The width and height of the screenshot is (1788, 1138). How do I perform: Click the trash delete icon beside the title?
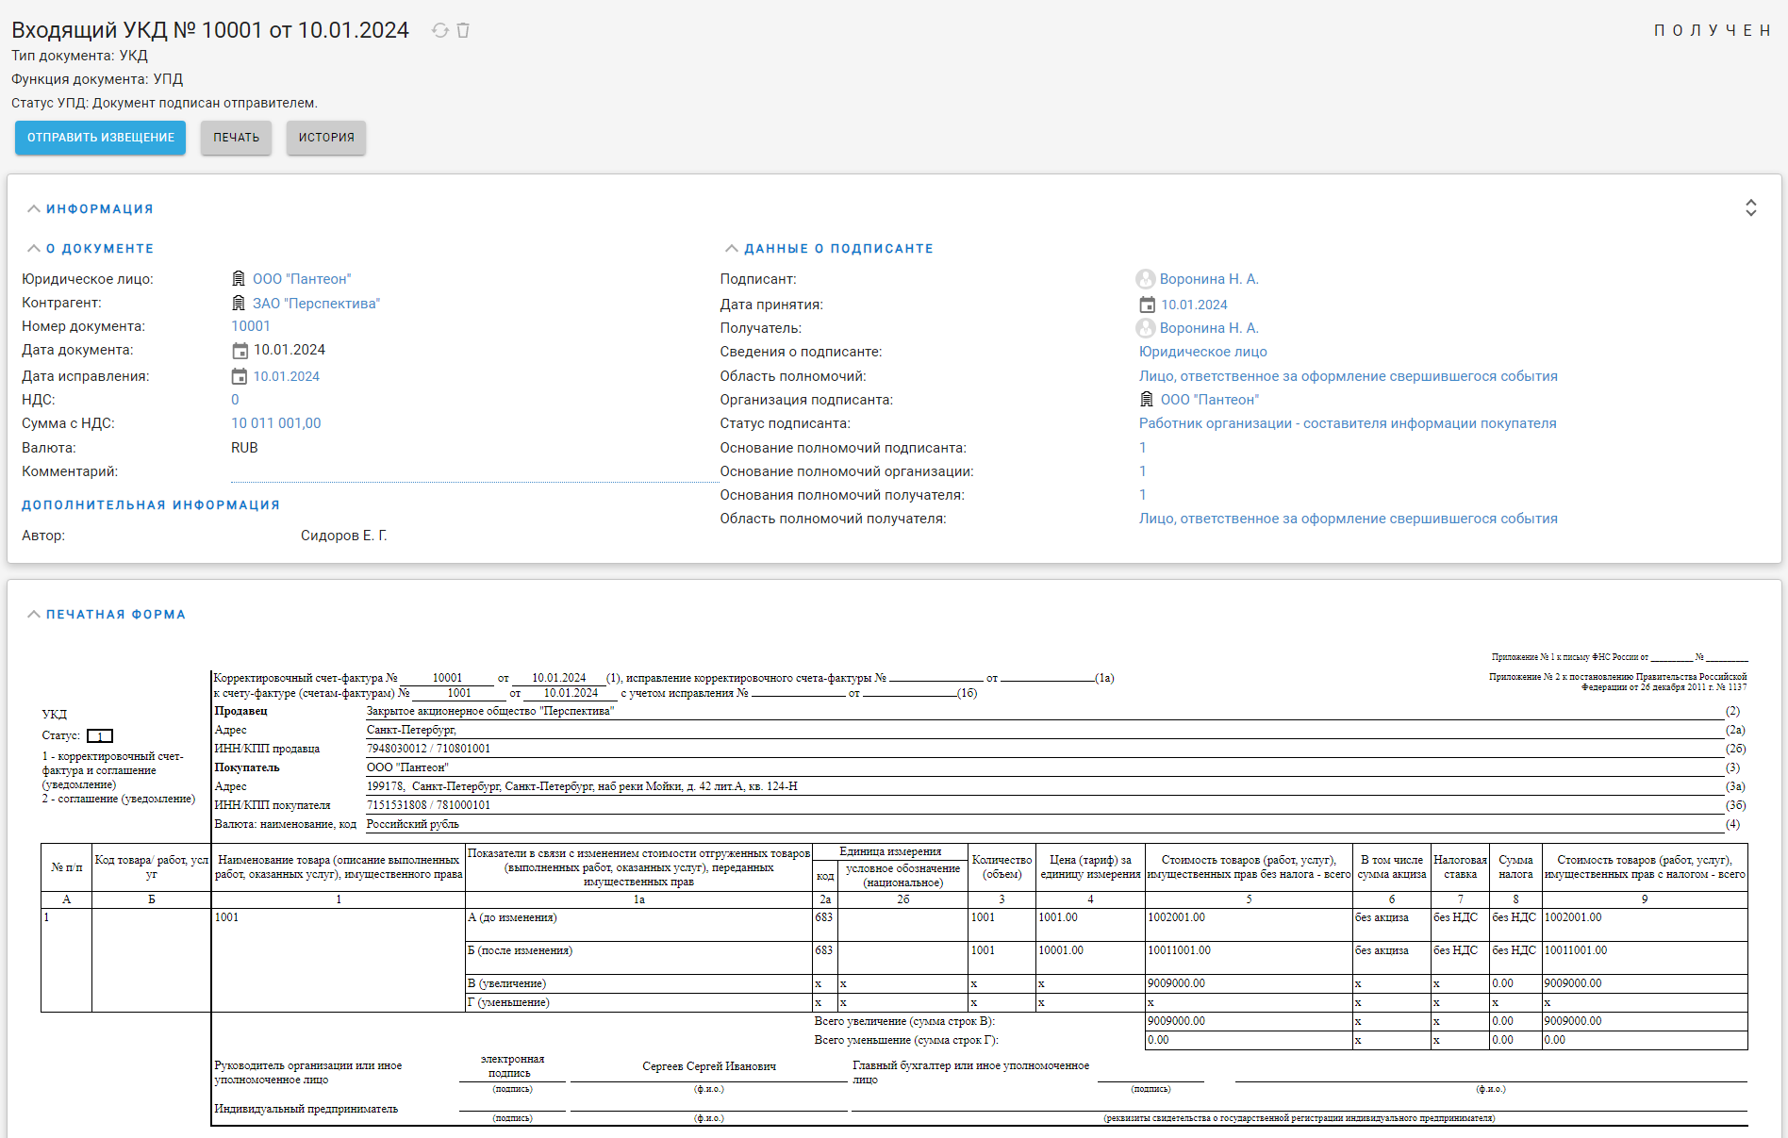463,30
